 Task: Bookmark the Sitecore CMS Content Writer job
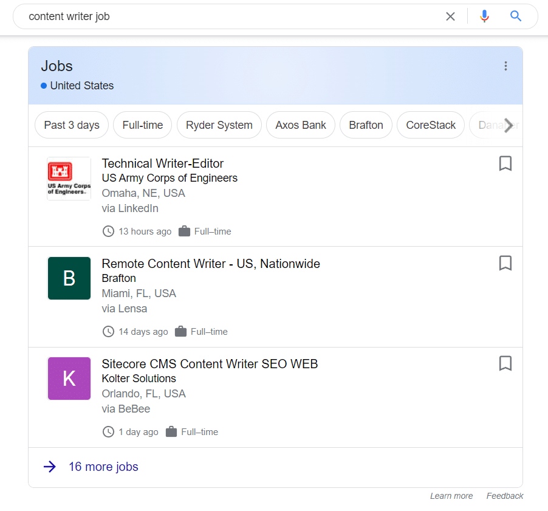(x=505, y=363)
